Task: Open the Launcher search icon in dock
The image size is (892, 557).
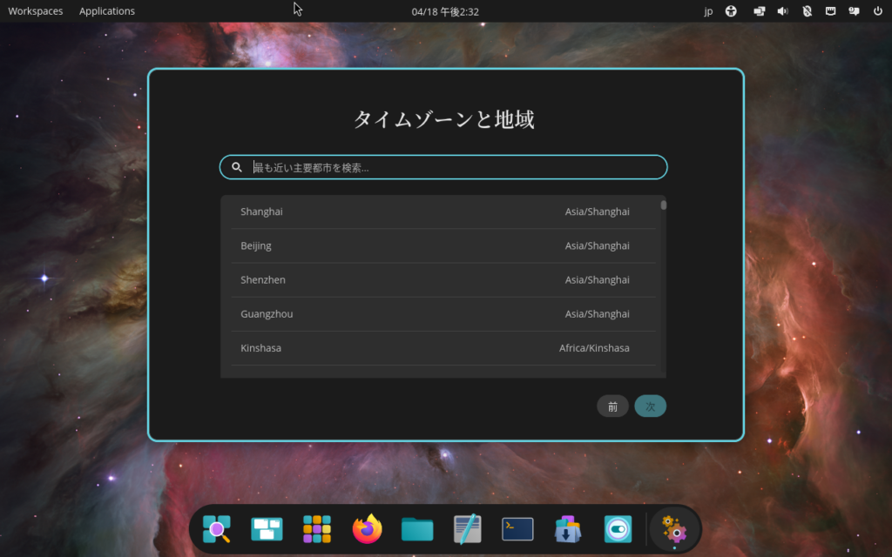Action: pos(217,529)
